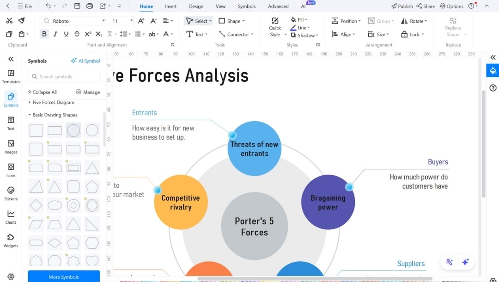Expand the right panel with double chevron
Image resolution: width=499 pixels, height=282 pixels.
(493, 57)
